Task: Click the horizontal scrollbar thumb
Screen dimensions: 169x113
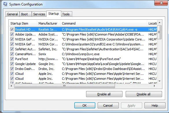Action: pyautogui.click(x=64, y=86)
